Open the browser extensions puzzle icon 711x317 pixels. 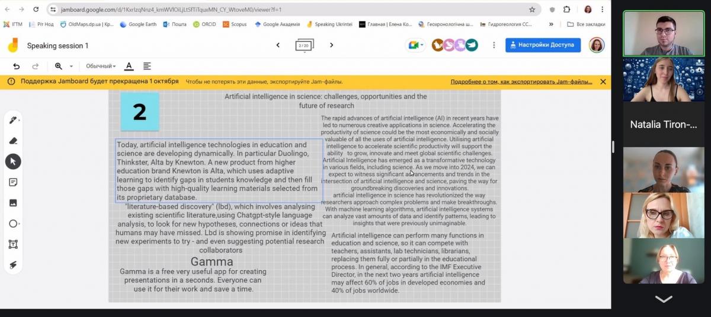click(566, 9)
